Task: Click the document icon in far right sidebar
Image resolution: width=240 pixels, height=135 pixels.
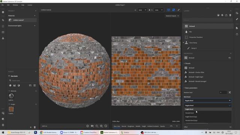Action: tap(237, 28)
